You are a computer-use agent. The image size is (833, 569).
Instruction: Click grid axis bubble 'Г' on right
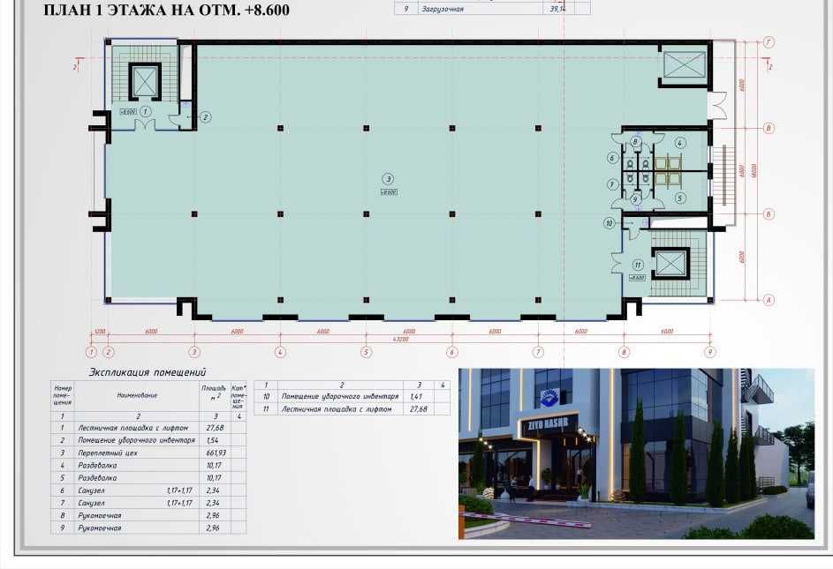[x=769, y=42]
